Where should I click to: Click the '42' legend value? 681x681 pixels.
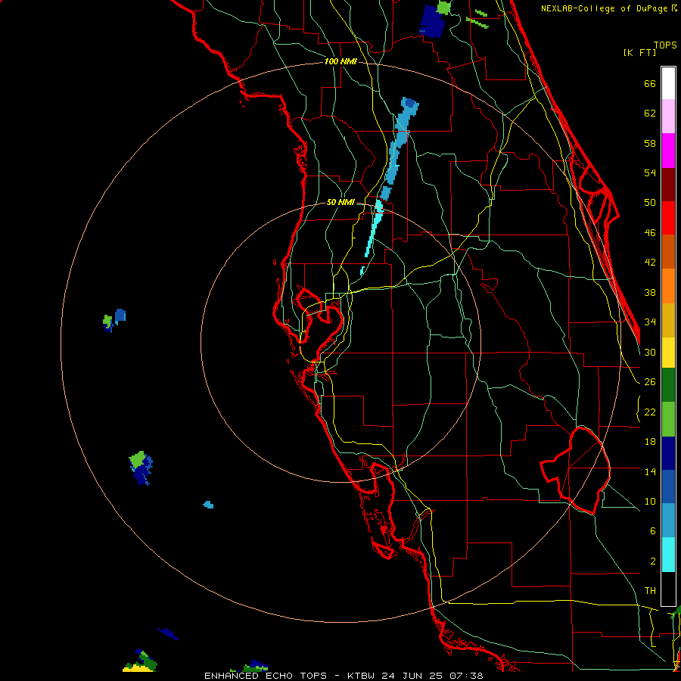(x=650, y=263)
